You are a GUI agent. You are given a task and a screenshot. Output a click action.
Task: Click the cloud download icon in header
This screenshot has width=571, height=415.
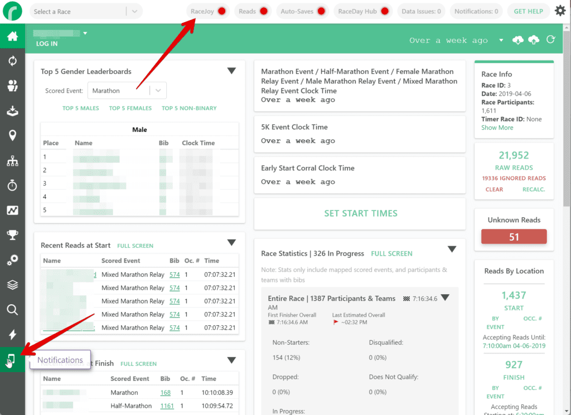point(517,40)
